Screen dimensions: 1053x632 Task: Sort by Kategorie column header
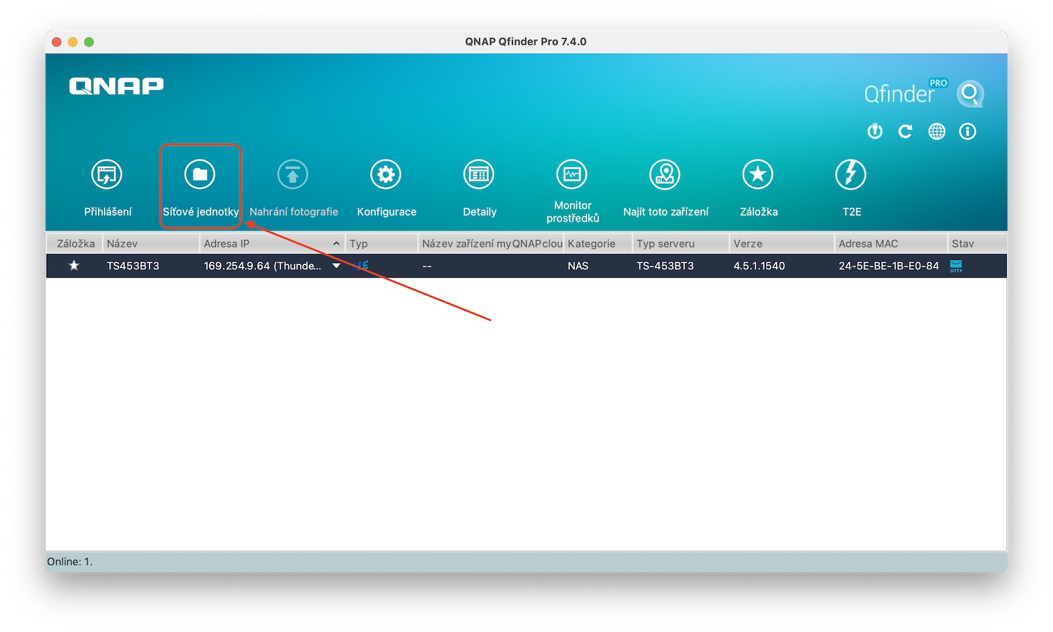[x=598, y=243]
